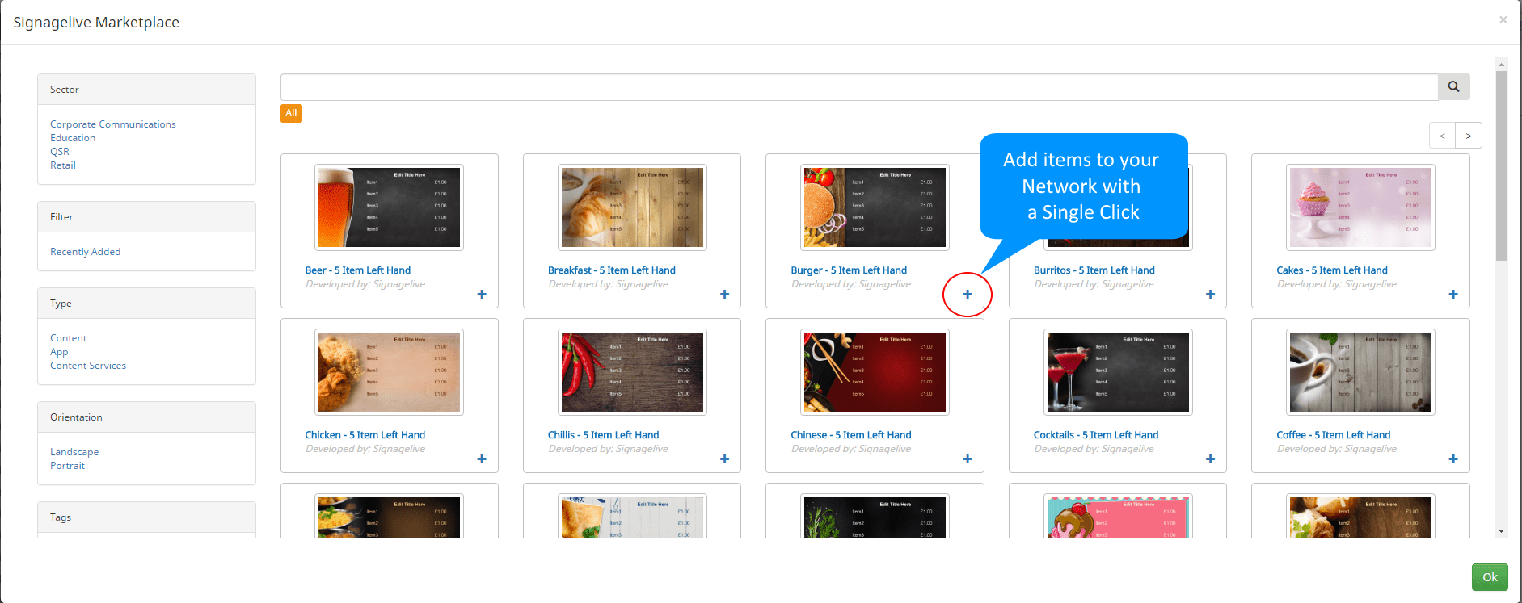Focus the marketplace search field
This screenshot has width=1522, height=603.
[859, 87]
